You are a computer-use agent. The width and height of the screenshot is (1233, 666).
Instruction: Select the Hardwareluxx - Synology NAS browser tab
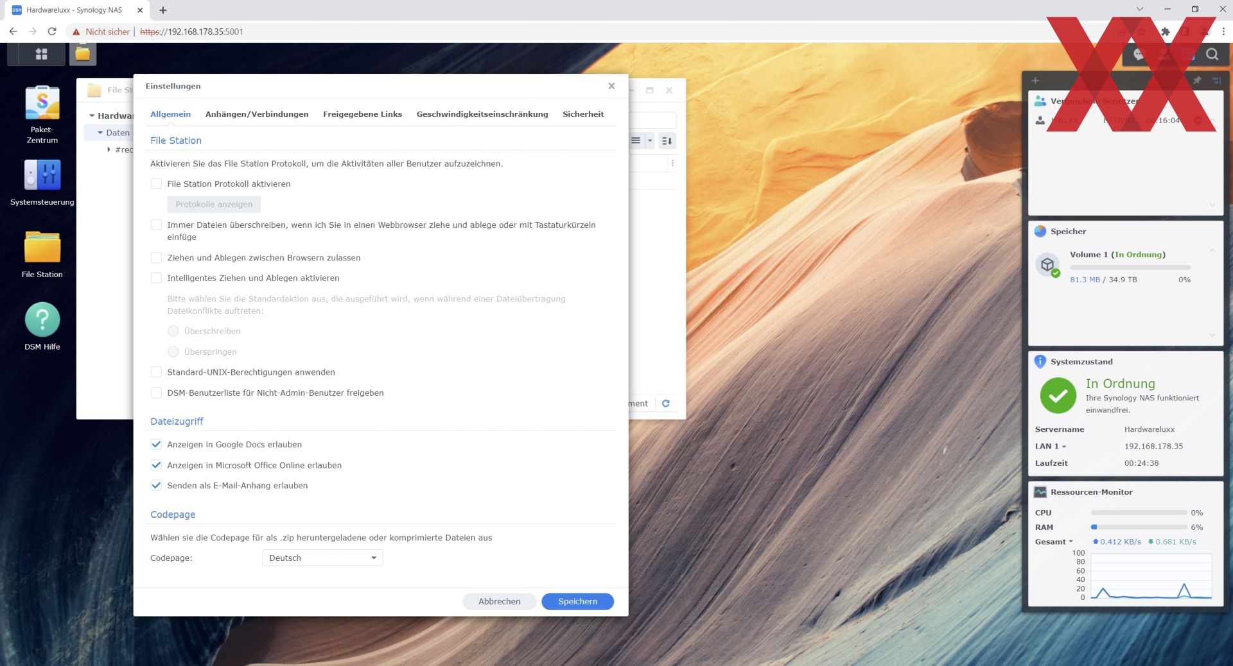(77, 10)
